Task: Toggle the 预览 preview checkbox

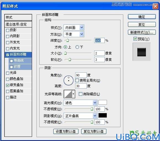Action: click(135, 39)
